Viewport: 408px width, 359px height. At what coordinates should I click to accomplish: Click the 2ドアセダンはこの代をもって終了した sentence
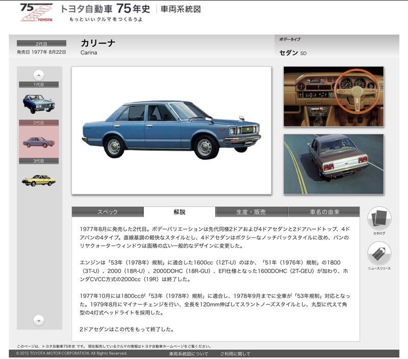126,329
